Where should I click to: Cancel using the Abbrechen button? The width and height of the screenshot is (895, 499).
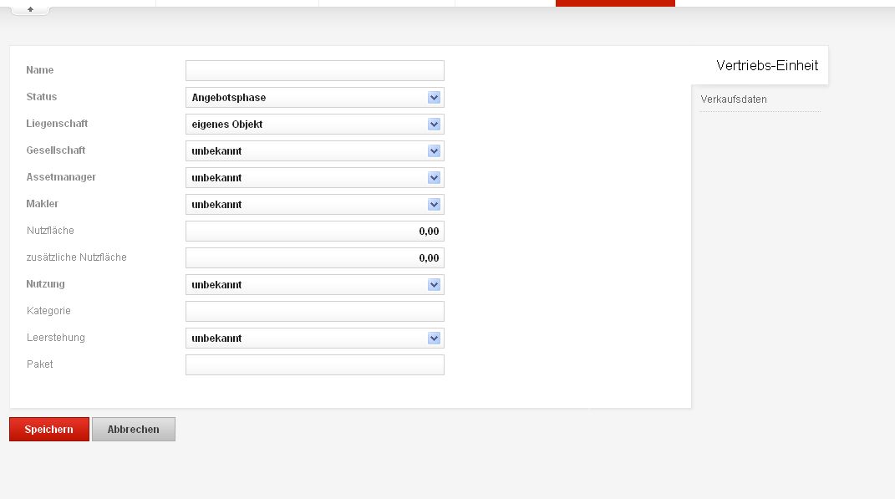coord(134,430)
